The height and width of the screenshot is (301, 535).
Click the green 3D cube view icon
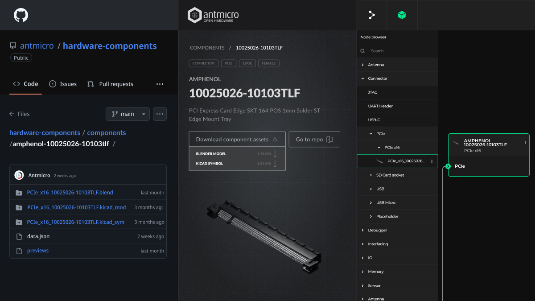pyautogui.click(x=402, y=15)
